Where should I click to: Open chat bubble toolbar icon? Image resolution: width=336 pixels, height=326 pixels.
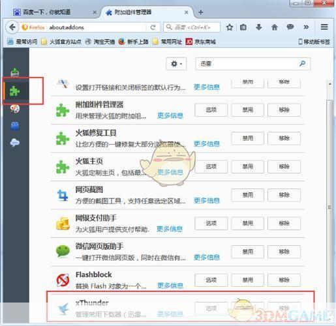click(290, 27)
